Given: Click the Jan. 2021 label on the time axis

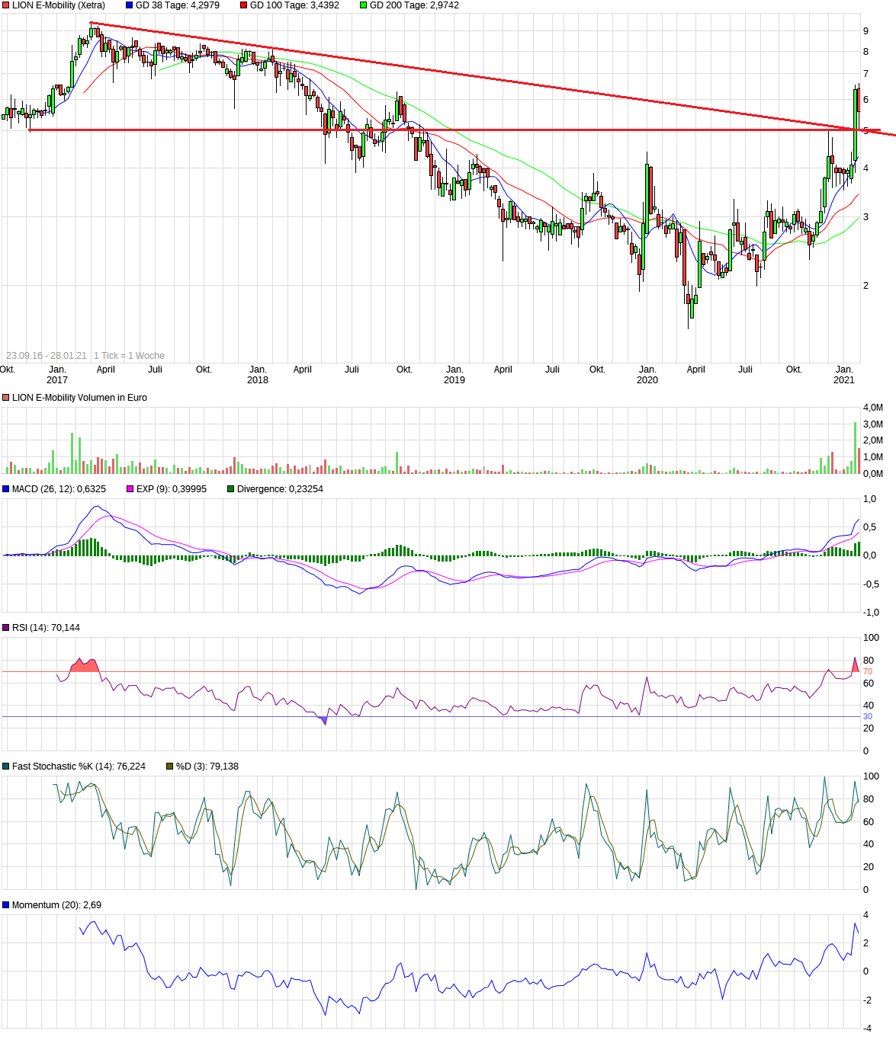Looking at the screenshot, I should coord(844,375).
